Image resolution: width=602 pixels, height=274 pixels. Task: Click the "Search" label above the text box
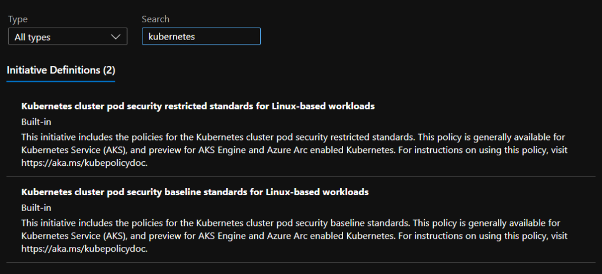155,19
